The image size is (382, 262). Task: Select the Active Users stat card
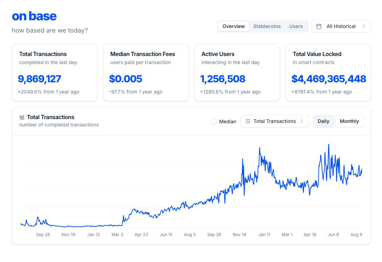(237, 73)
